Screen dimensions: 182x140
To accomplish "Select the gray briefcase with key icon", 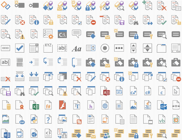I will 147,63.
